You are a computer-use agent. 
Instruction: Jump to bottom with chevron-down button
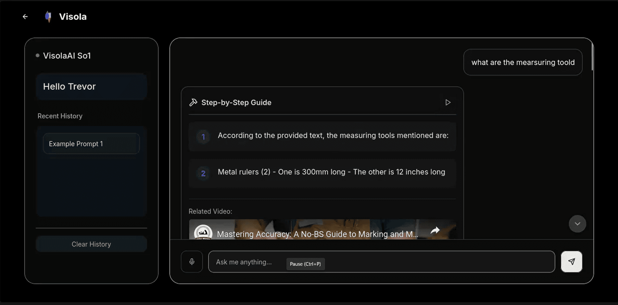coord(577,224)
